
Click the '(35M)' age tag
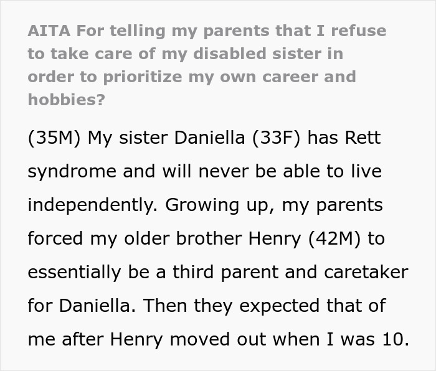click(54, 138)
